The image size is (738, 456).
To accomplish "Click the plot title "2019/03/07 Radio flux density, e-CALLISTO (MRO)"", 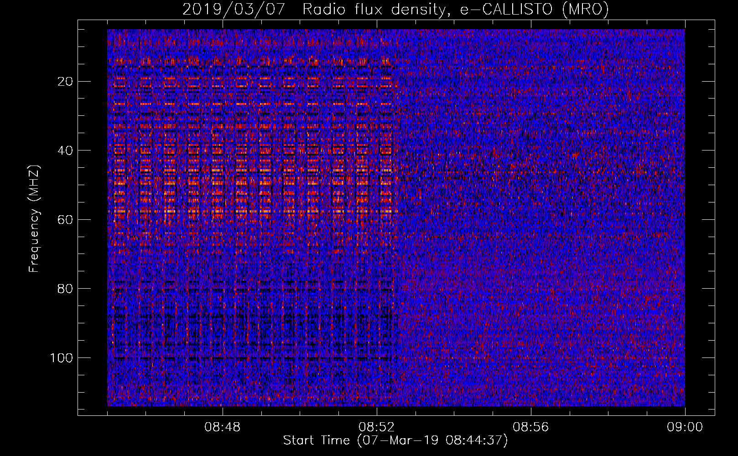I will point(395,10).
